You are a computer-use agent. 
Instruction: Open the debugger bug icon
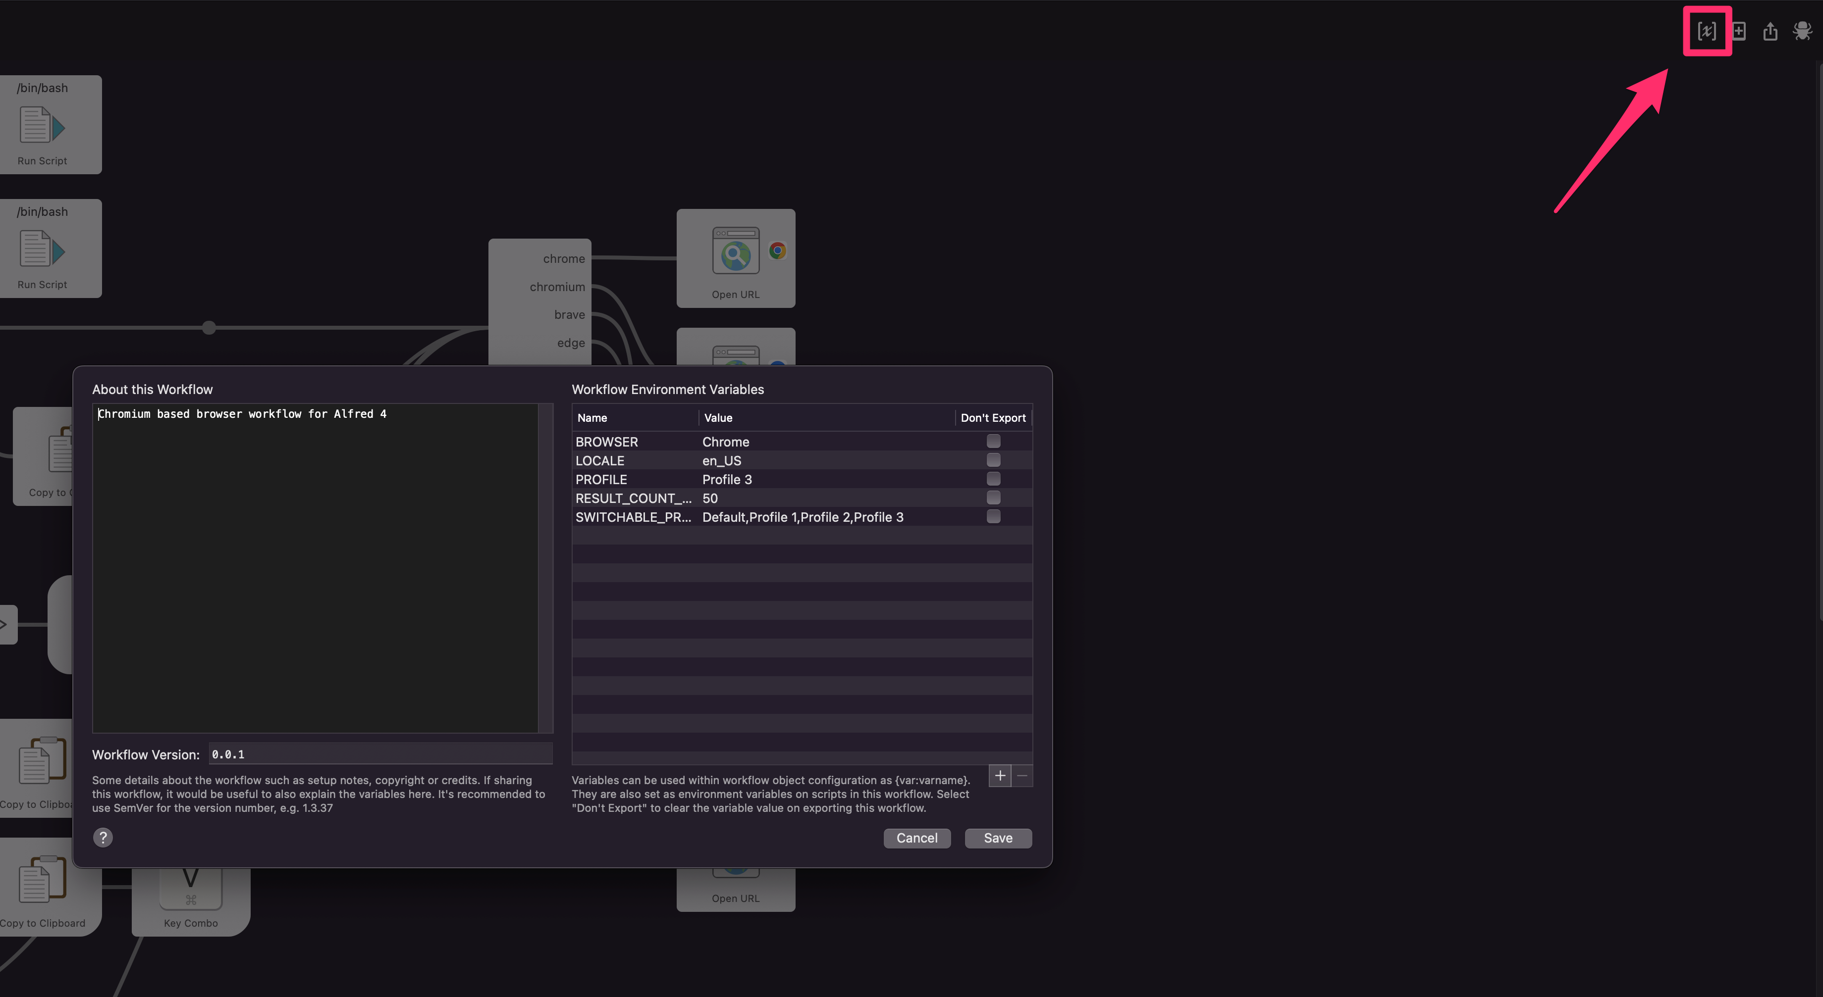1802,31
